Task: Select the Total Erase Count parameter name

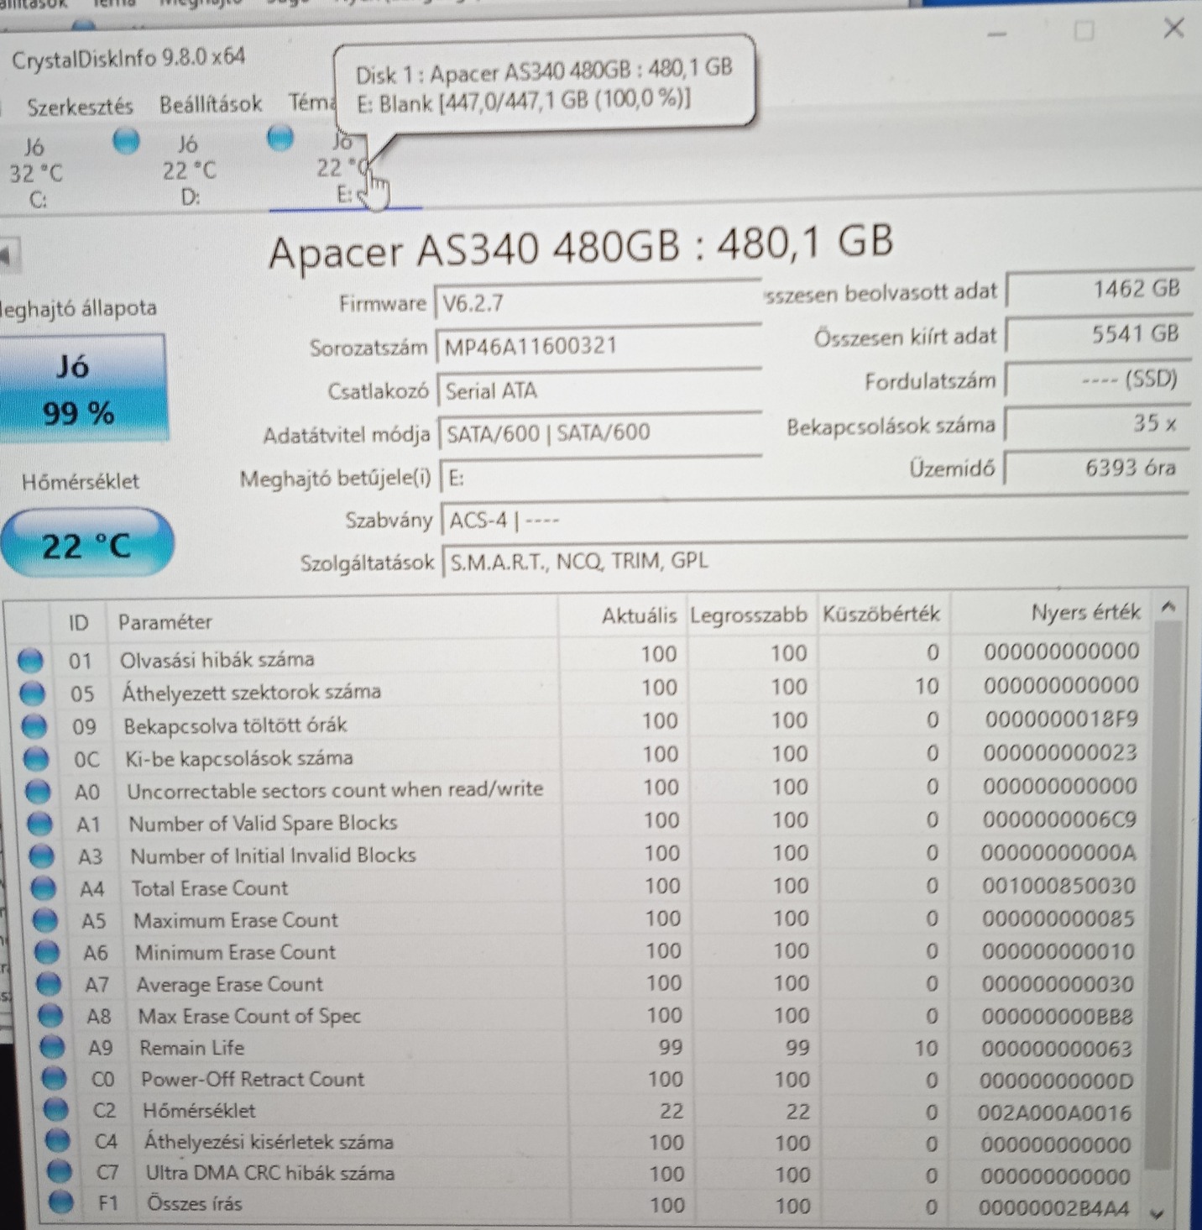Action: point(209,888)
